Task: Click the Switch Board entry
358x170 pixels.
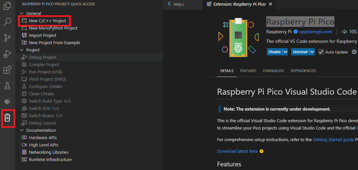Action: pos(42,116)
